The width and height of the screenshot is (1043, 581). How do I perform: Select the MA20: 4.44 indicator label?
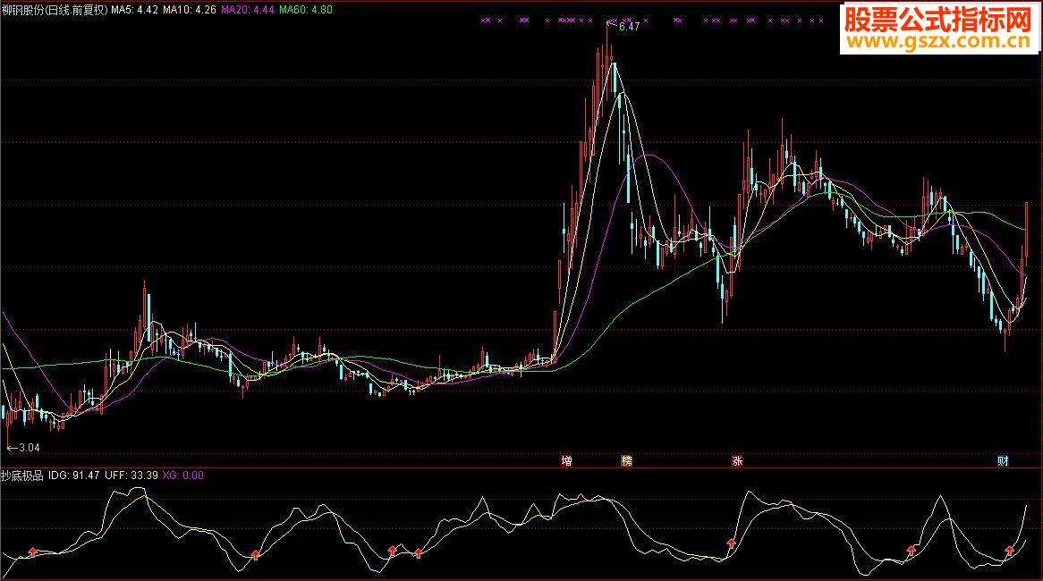point(248,10)
